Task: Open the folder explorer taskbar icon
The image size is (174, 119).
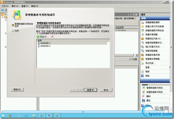Action: point(34,116)
